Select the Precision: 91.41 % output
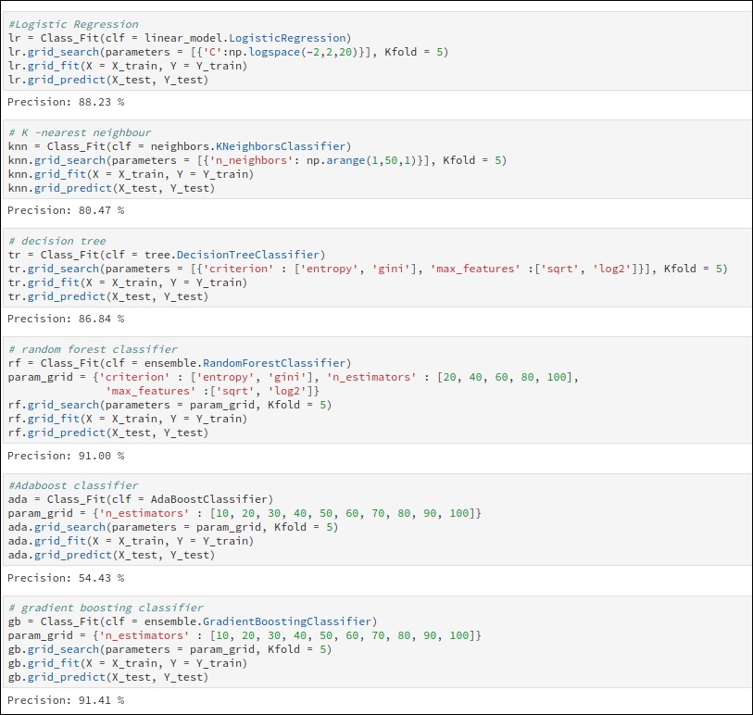 [66, 700]
